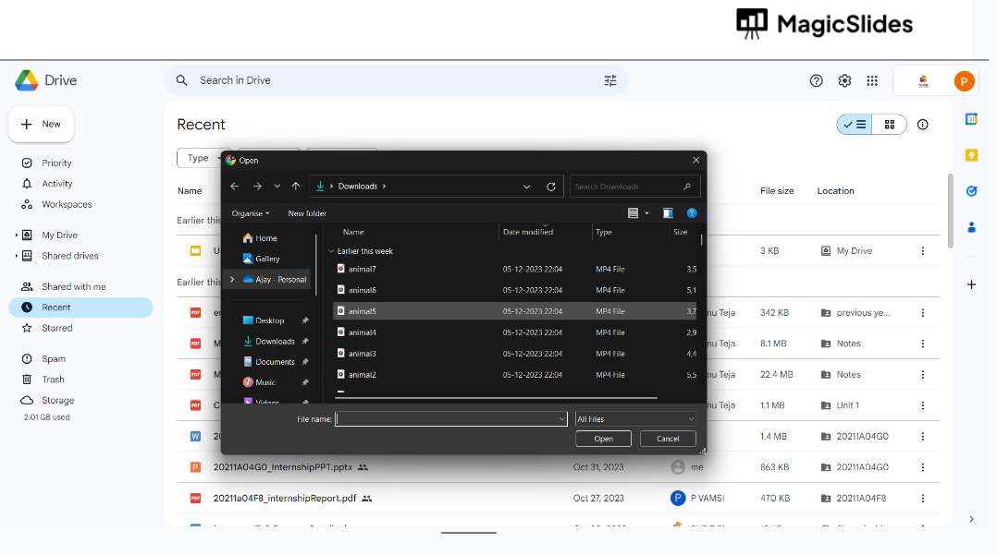Go up one folder level in dialog
This screenshot has width=997, height=555.
(296, 186)
